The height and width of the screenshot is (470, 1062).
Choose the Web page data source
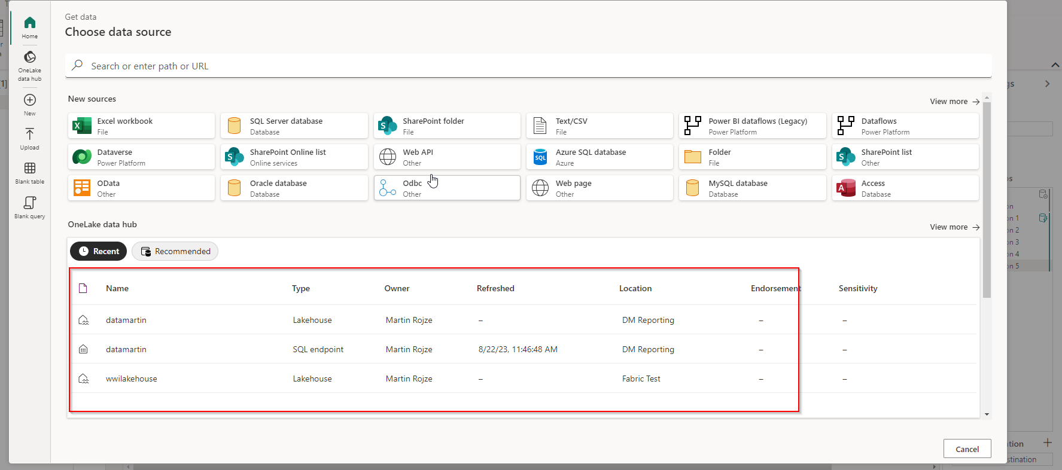[x=600, y=188]
